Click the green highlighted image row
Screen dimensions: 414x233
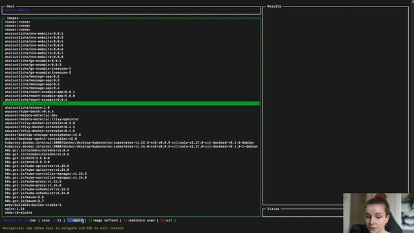click(131, 104)
